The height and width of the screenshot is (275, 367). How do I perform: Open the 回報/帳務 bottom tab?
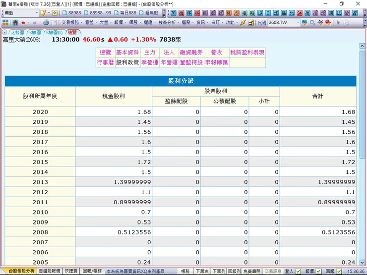pos(92,271)
